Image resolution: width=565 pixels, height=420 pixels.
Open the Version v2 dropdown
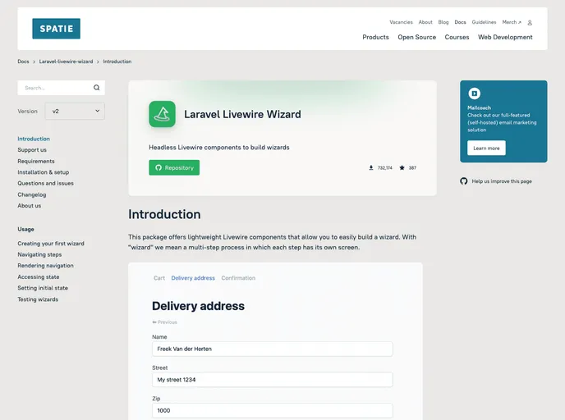[x=75, y=112]
